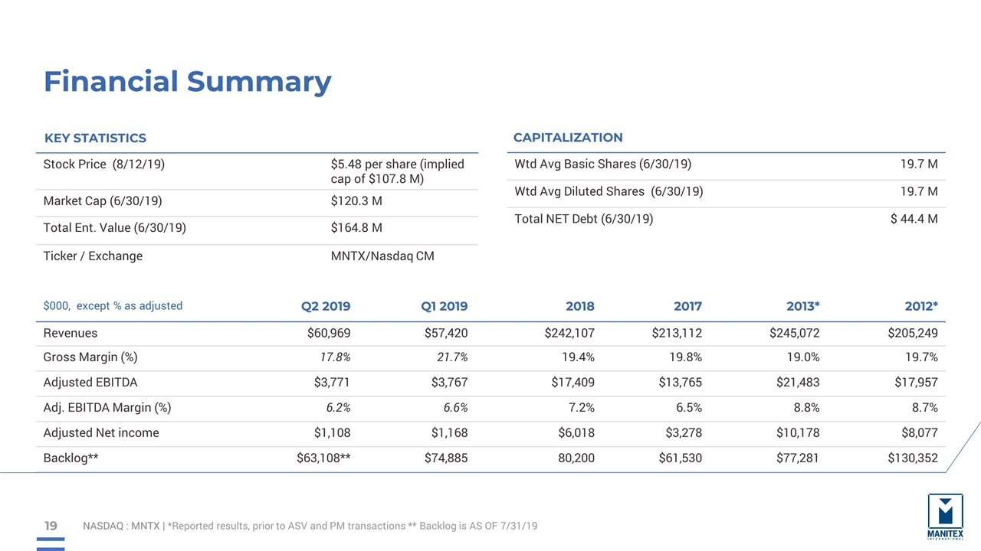Select the $164.8 M enterprise value
Image resolution: width=981 pixels, height=551 pixels.
point(356,227)
